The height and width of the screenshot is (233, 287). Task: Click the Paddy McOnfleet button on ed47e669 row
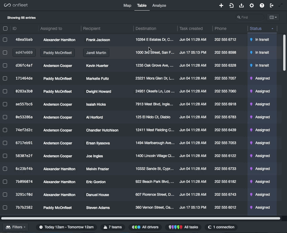[57, 53]
